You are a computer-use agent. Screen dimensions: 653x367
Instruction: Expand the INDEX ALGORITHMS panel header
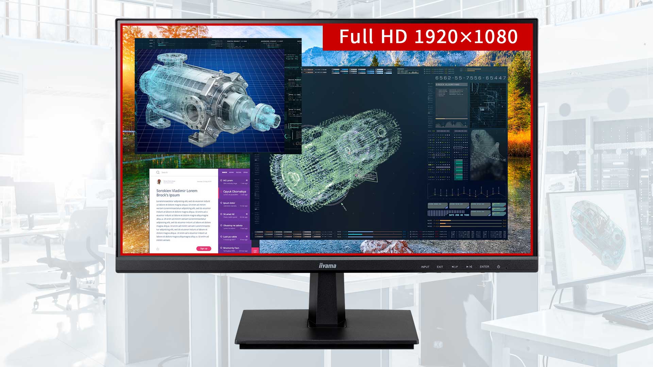click(x=447, y=85)
